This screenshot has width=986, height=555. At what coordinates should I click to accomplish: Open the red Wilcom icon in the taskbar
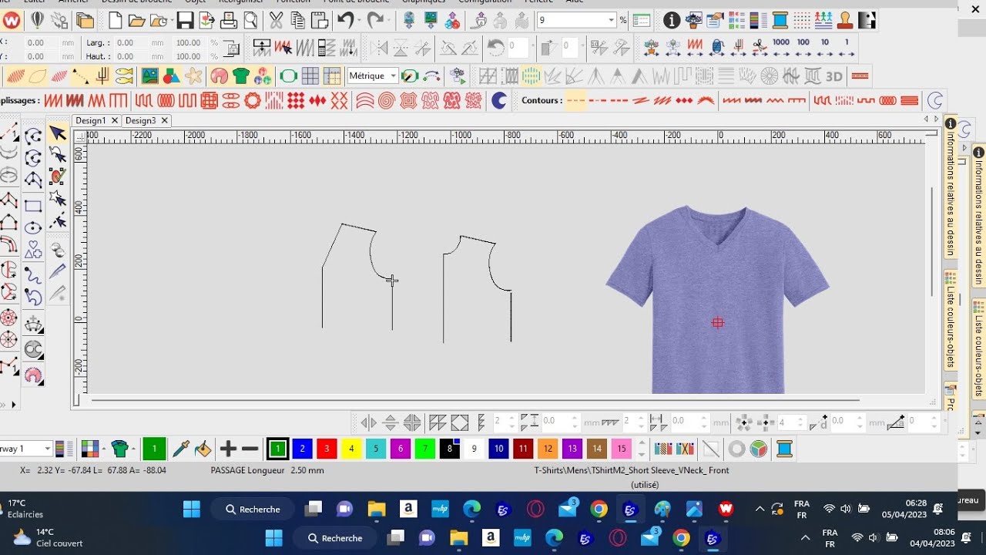point(726,509)
